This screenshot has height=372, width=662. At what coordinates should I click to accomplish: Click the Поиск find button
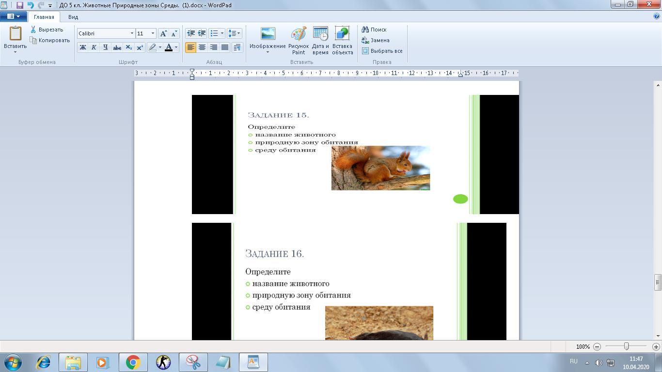pyautogui.click(x=374, y=30)
